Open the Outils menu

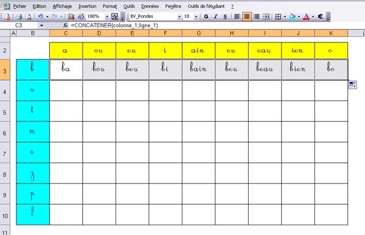coord(129,6)
